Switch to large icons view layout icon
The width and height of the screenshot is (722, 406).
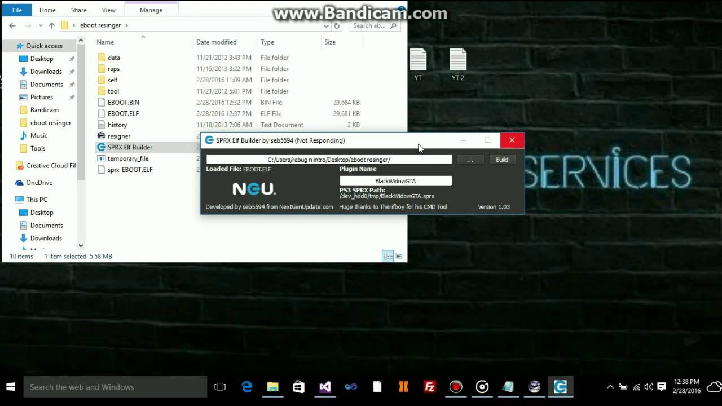tap(399, 256)
